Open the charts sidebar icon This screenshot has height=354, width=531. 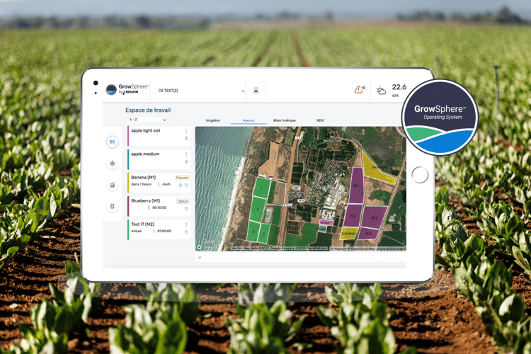tap(112, 185)
